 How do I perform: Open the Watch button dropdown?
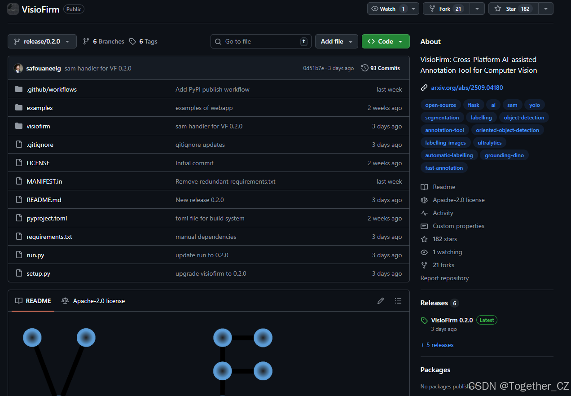tap(413, 9)
